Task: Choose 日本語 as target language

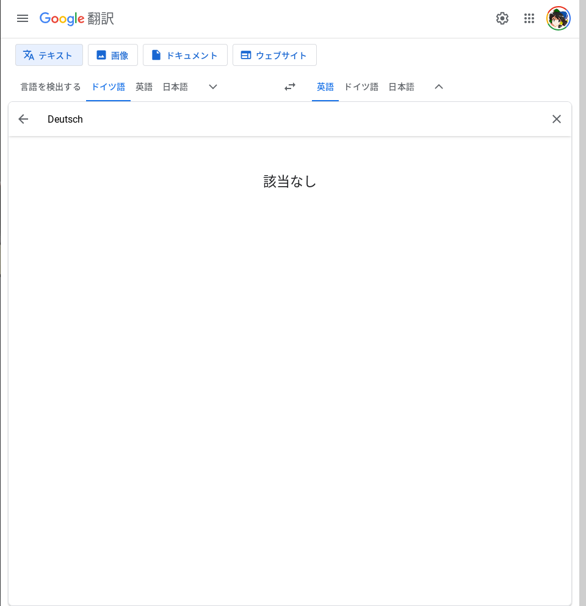Action: click(401, 87)
